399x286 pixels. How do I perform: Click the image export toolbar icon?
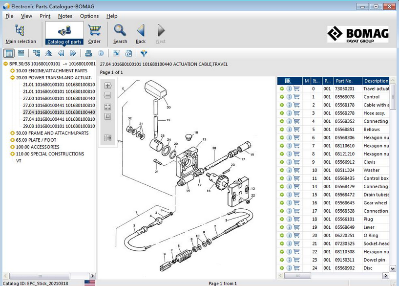tap(116, 53)
